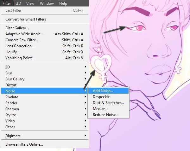Click Browse Filters Online

tap(44, 144)
